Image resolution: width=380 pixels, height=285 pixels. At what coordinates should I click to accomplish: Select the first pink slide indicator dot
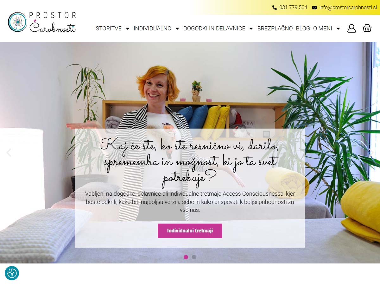click(x=186, y=257)
